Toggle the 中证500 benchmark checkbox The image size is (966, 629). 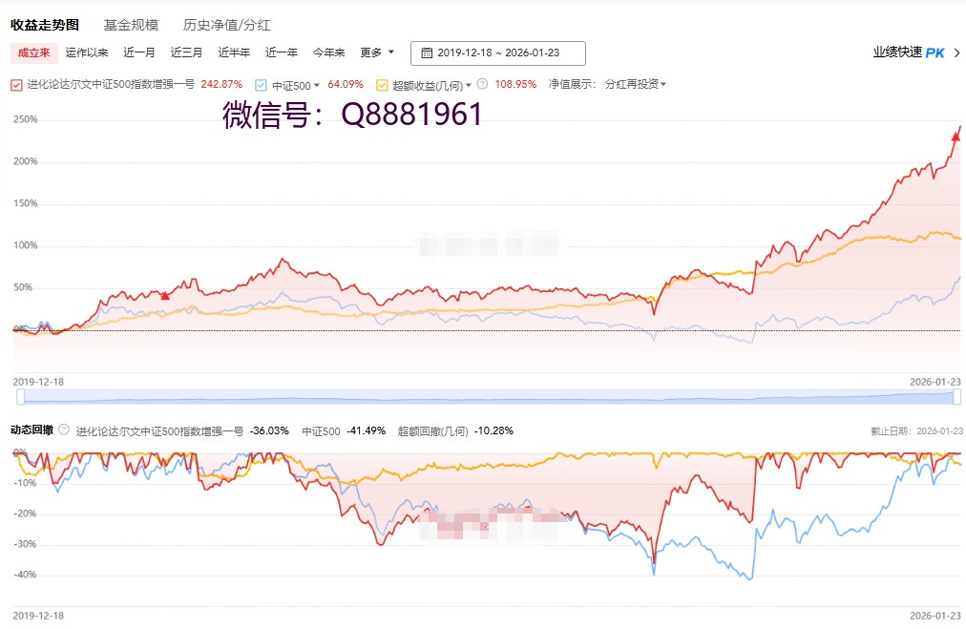coord(262,85)
